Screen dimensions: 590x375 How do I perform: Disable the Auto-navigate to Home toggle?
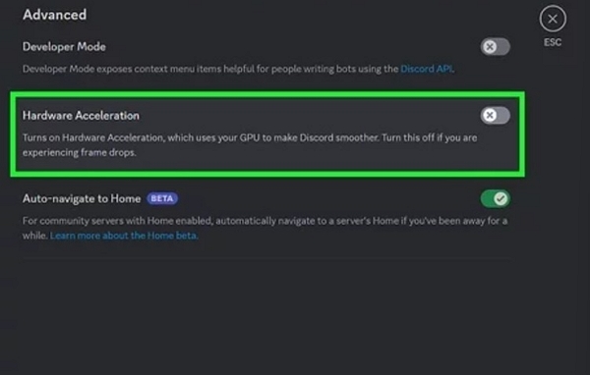tap(496, 198)
